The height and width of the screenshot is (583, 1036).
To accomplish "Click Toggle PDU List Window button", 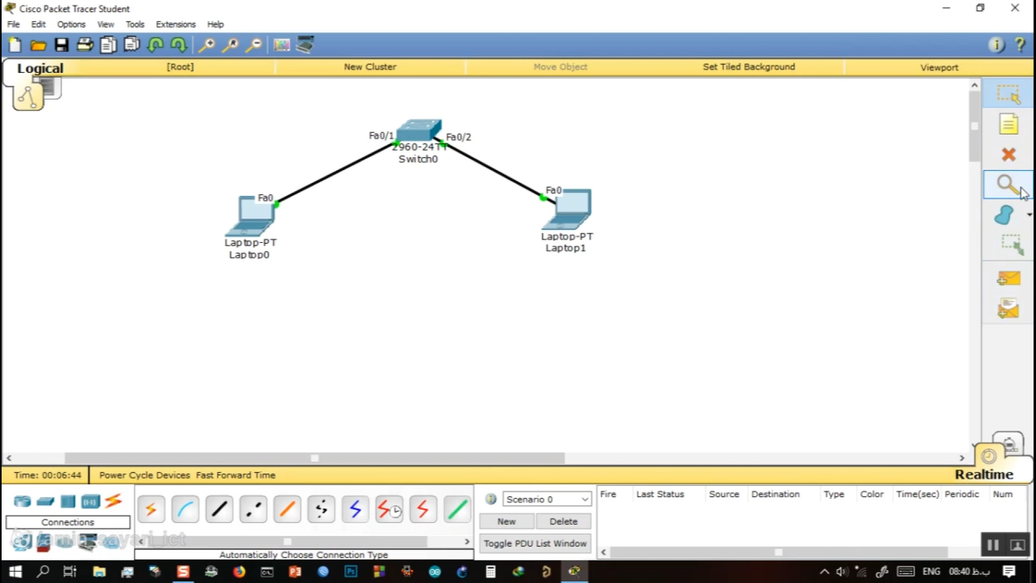I will tap(535, 544).
